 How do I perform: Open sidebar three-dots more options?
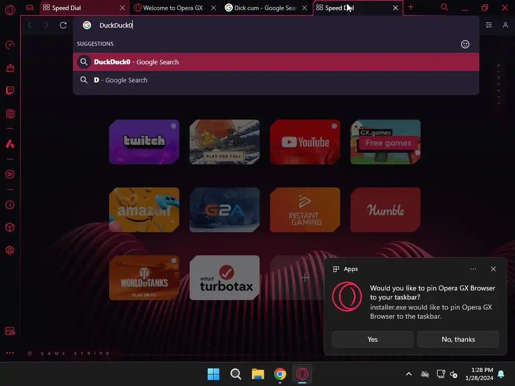tap(10, 353)
